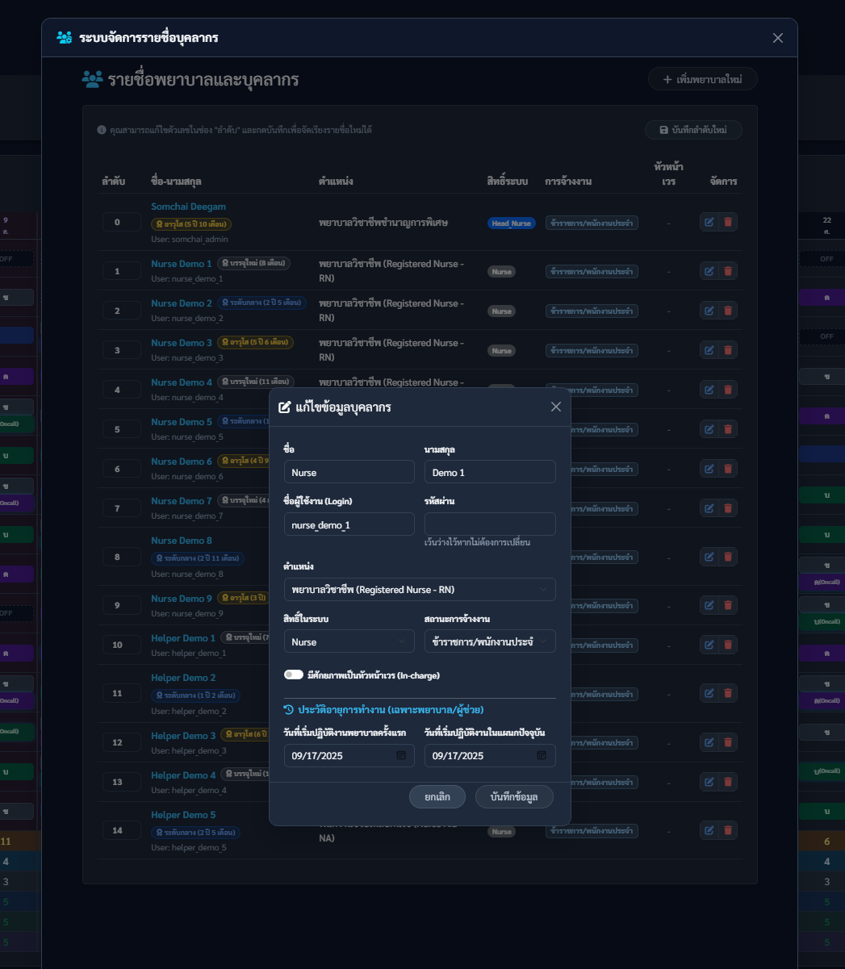Edit Helper Demo 4 record
The image size is (845, 969).
point(709,782)
